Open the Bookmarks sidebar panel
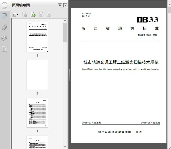171x149 pixels. (4, 16)
